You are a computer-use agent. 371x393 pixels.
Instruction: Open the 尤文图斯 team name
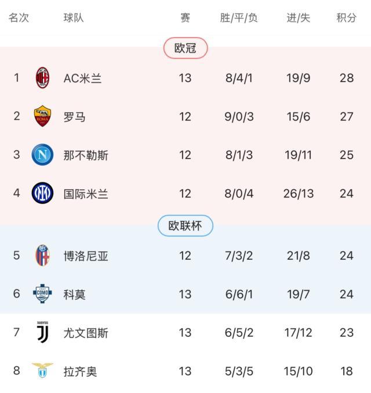click(86, 333)
